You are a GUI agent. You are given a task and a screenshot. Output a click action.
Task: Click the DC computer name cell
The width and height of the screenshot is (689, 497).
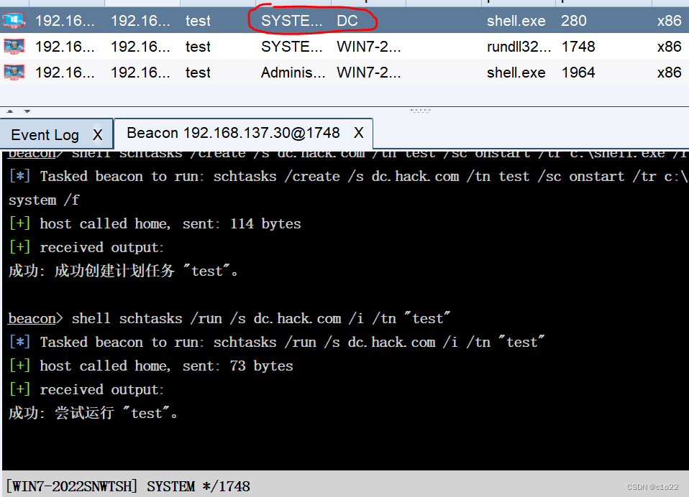click(347, 21)
